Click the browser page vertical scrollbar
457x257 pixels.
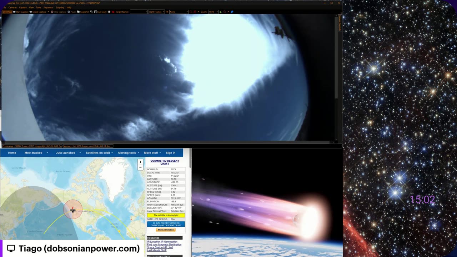click(x=191, y=159)
